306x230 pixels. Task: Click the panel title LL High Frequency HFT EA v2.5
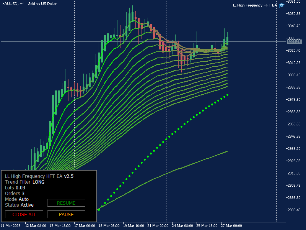[x=39, y=176]
